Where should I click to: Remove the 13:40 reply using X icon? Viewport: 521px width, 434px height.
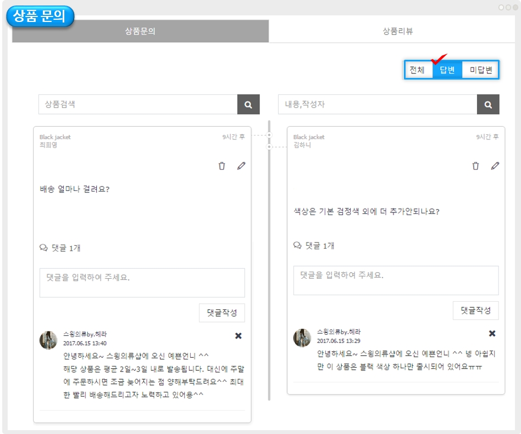(x=239, y=336)
